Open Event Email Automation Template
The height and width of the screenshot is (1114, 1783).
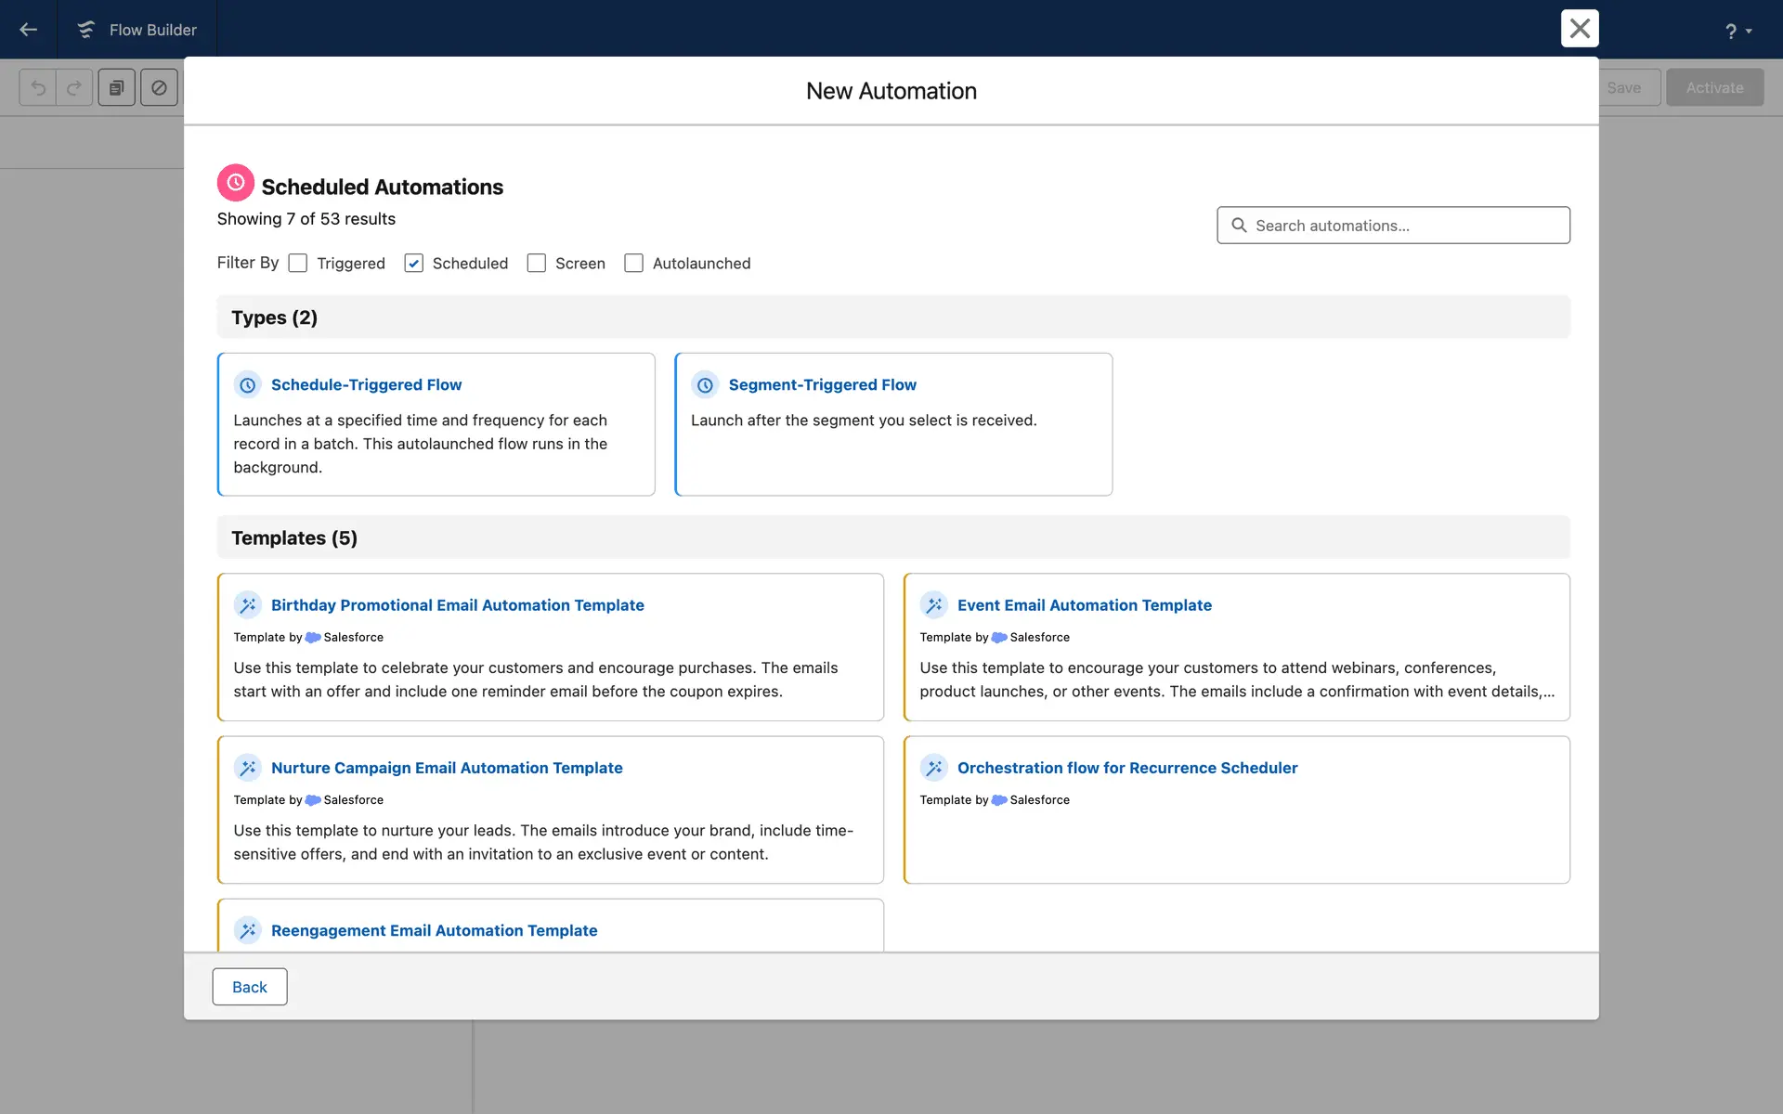1084,605
